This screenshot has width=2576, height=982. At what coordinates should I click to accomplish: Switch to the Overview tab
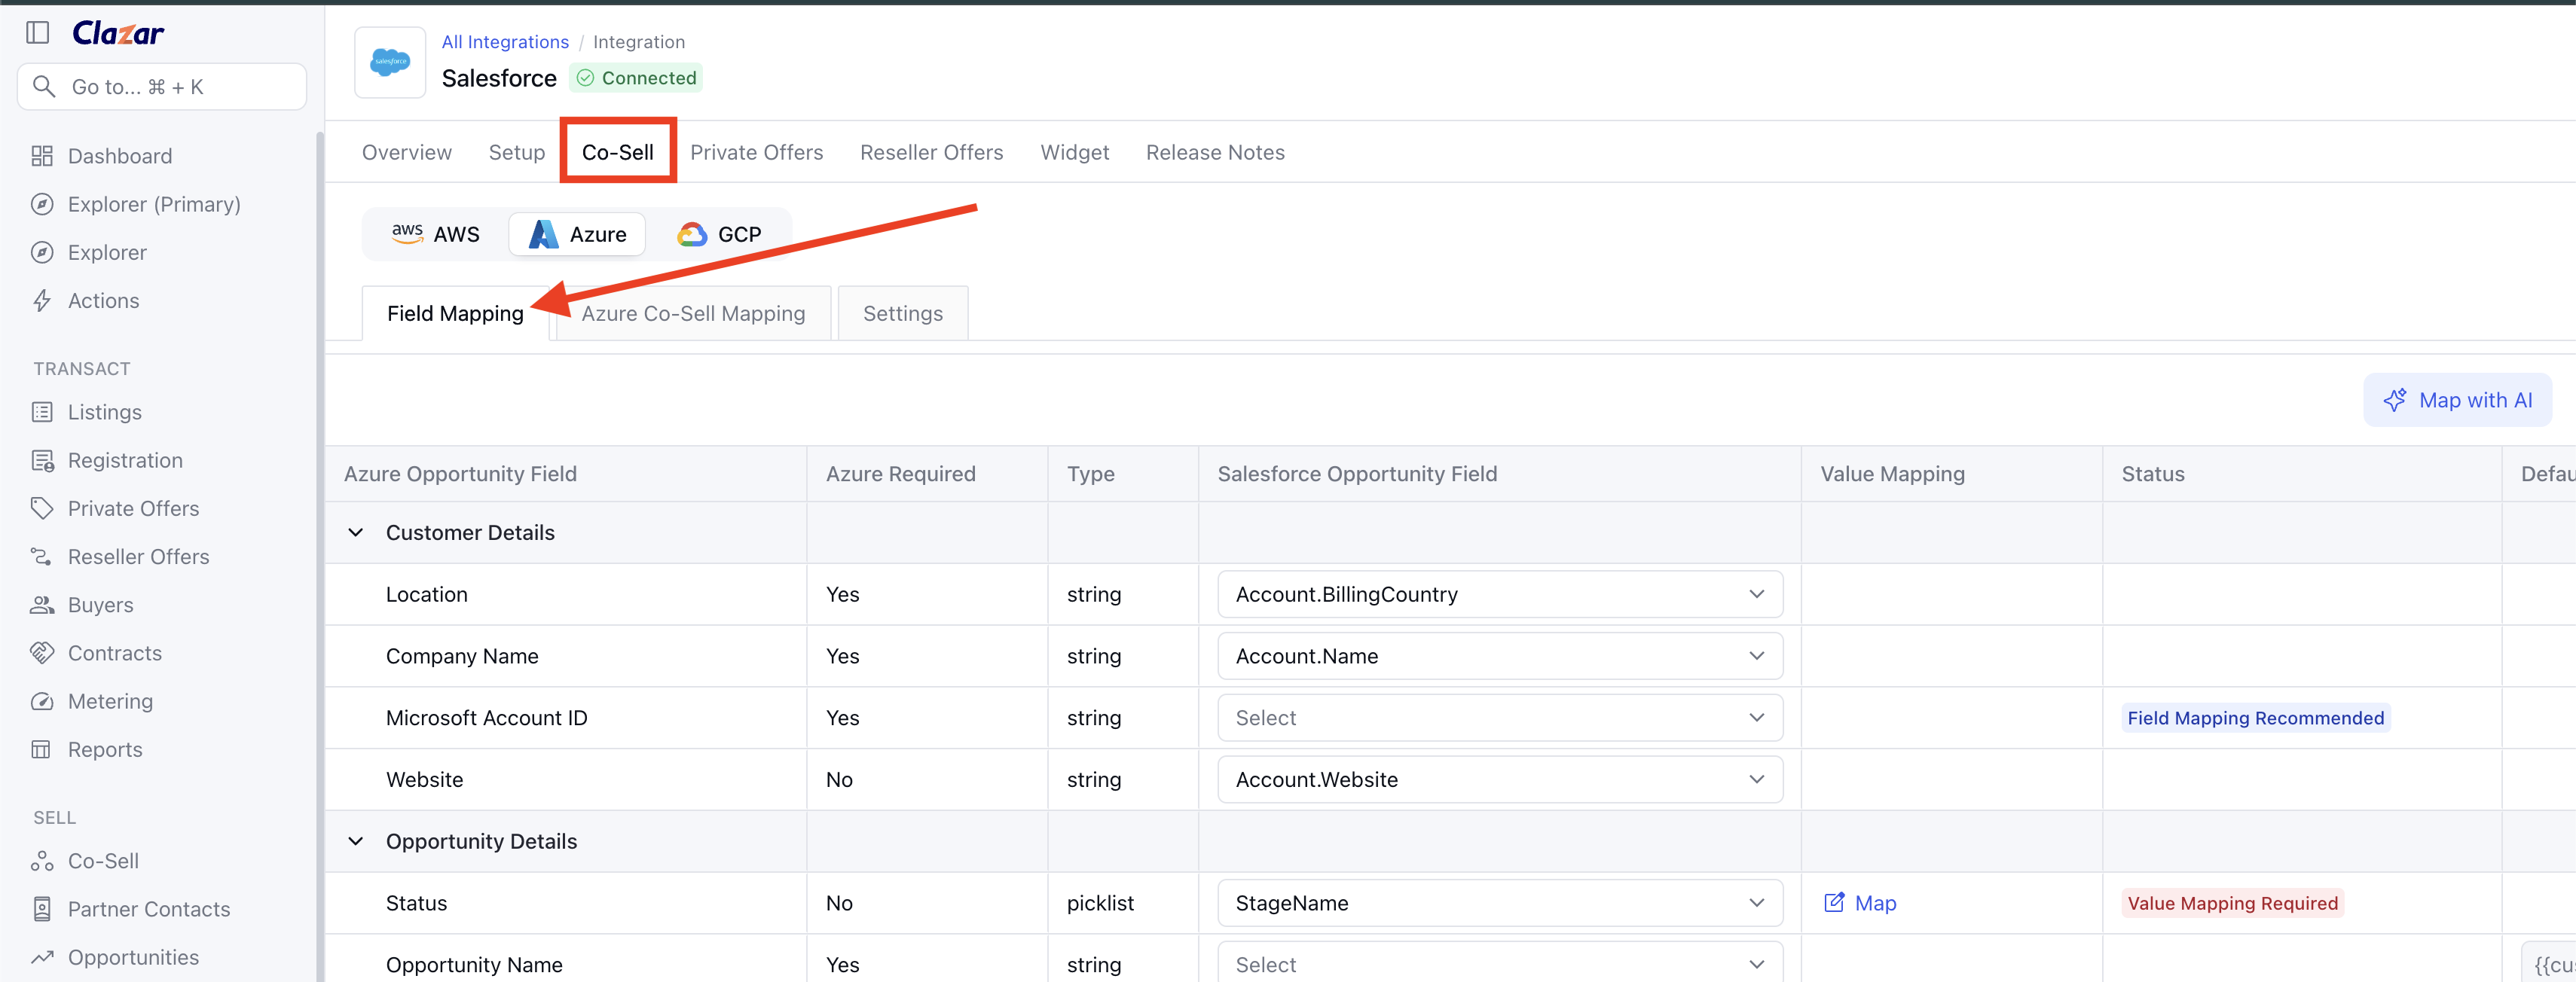tap(407, 152)
